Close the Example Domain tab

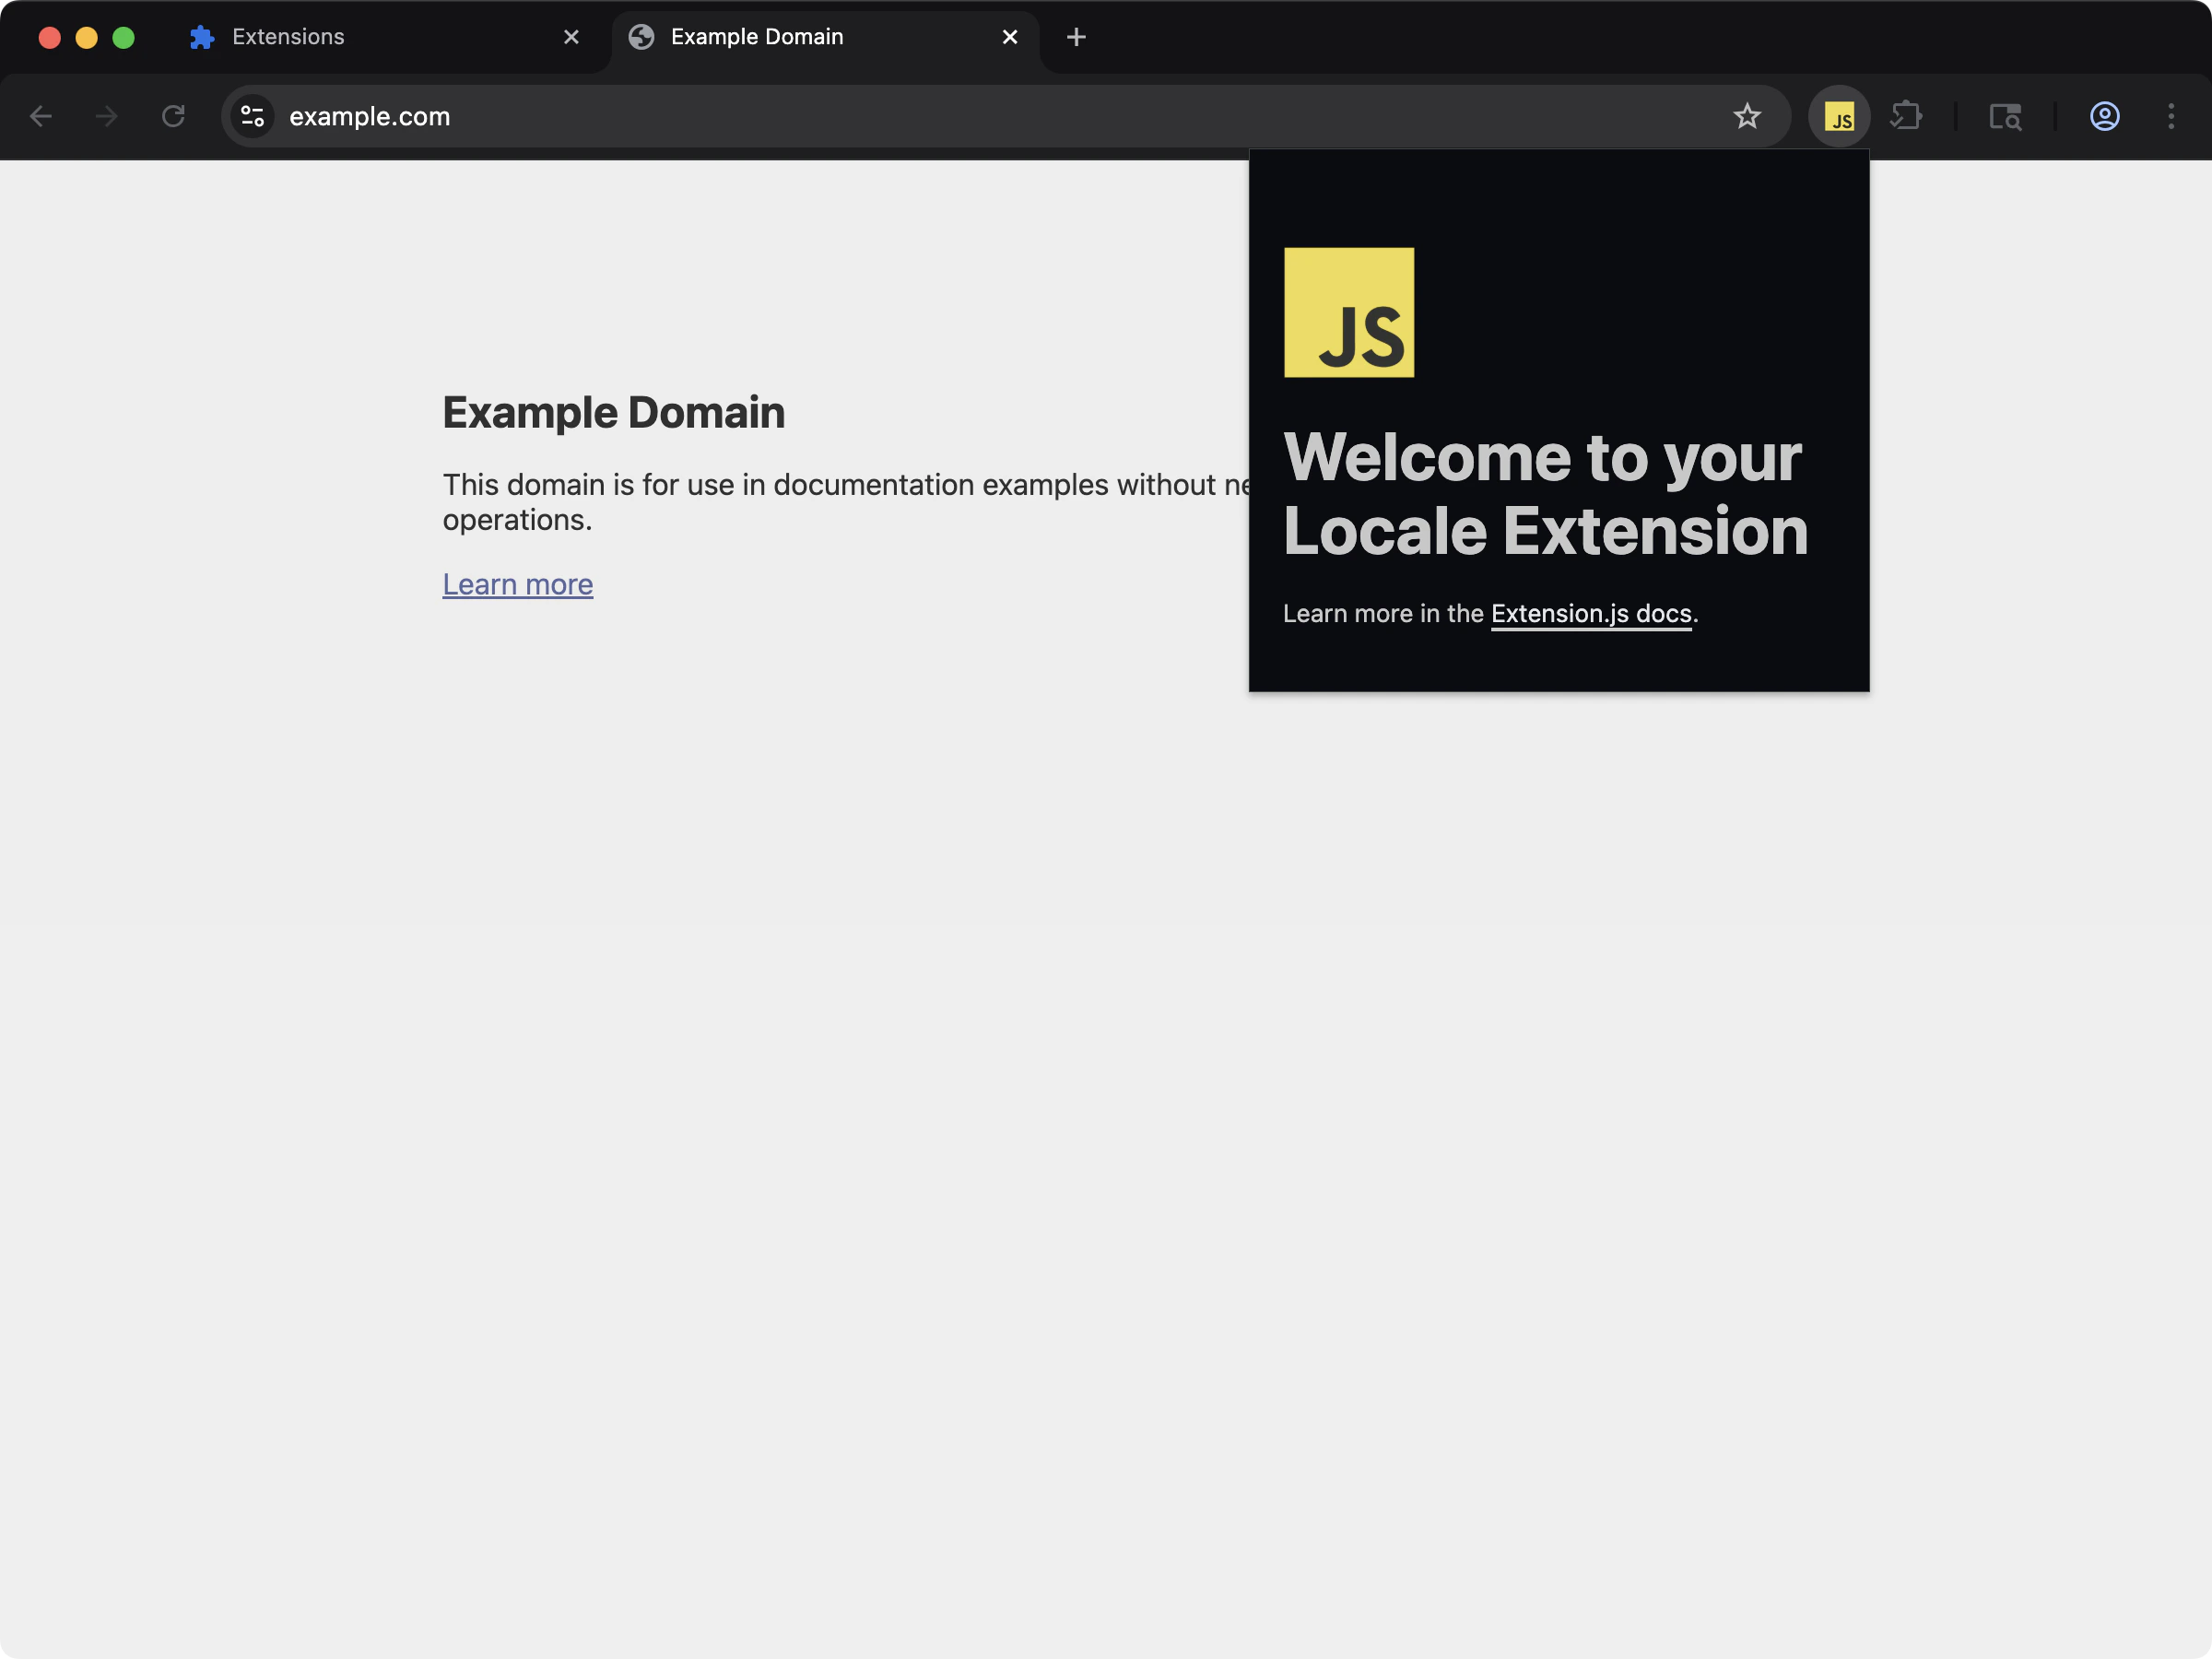tap(1009, 36)
